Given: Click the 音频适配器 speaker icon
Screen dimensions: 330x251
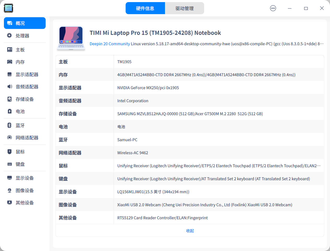Looking at the screenshot, I should (10, 86).
